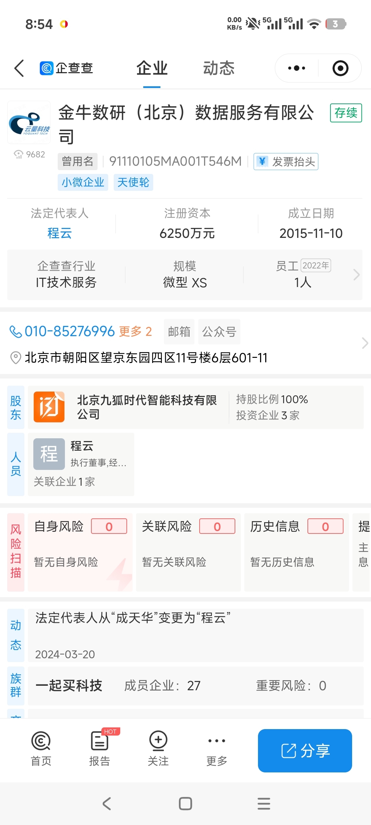This screenshot has width=371, height=825.
Task: Open 历史信息 card
Action: pos(296,552)
